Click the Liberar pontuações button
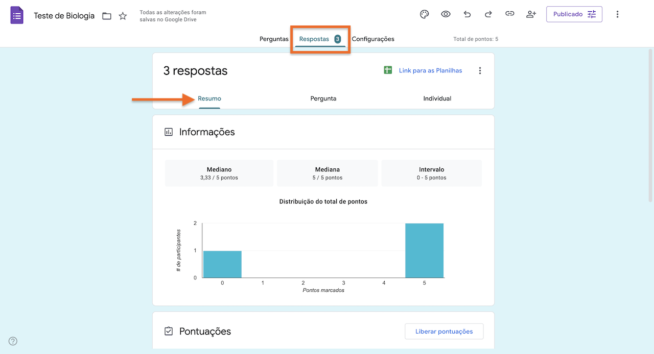The width and height of the screenshot is (654, 354). pyautogui.click(x=444, y=331)
